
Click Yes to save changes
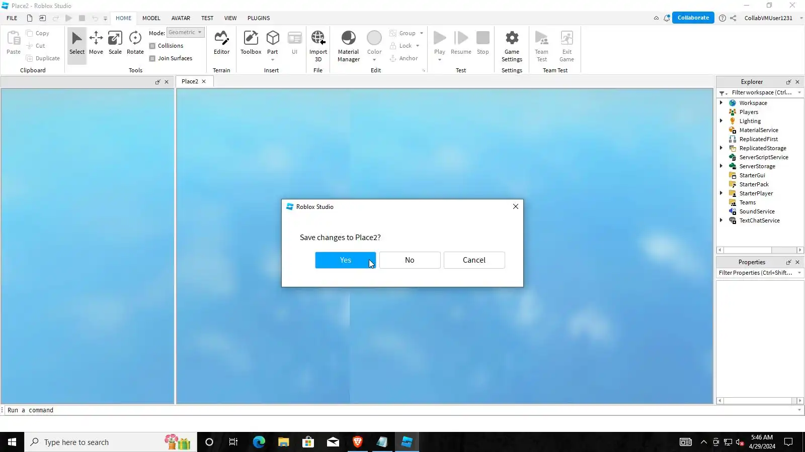pyautogui.click(x=346, y=260)
